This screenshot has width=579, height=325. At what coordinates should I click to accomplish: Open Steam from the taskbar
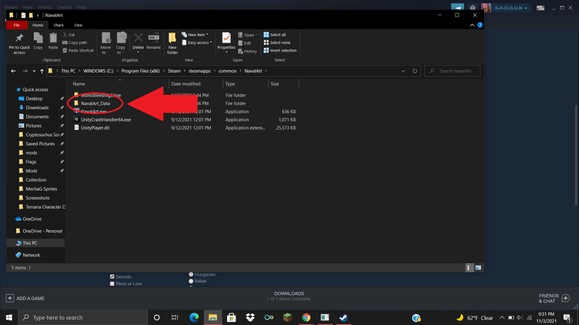pyautogui.click(x=343, y=317)
